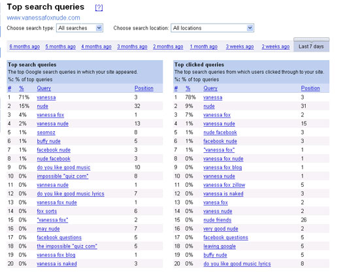Switch to the 6 months ago tab
The image size is (343, 277).
tap(25, 46)
